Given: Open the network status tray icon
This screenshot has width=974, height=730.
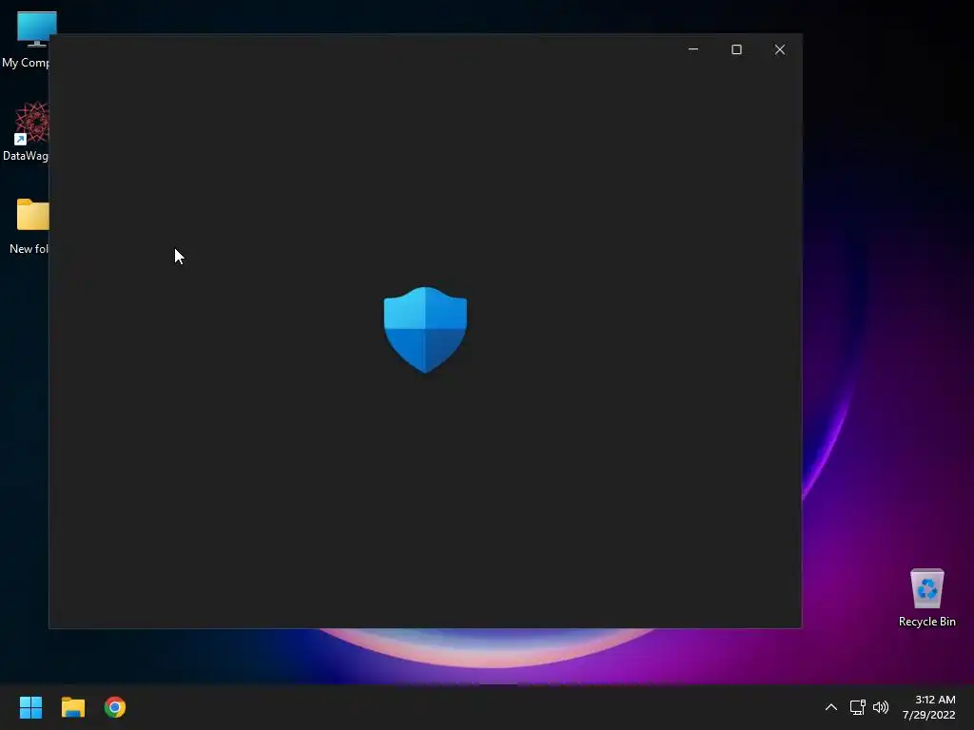Looking at the screenshot, I should coord(858,707).
